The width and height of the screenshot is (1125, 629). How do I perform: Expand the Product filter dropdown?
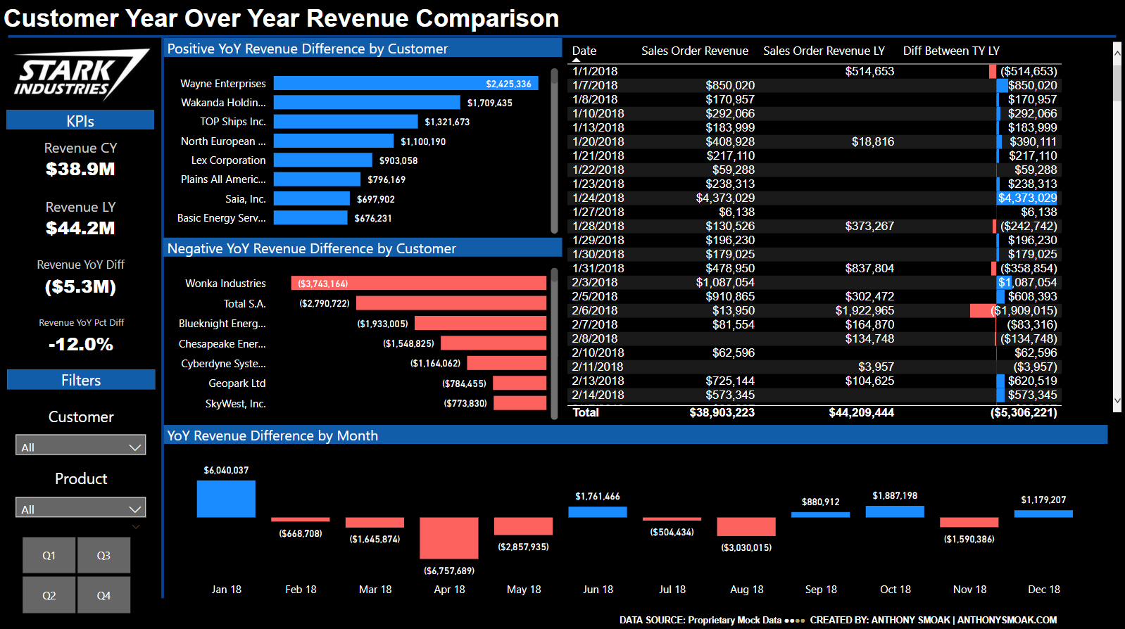pyautogui.click(x=80, y=508)
